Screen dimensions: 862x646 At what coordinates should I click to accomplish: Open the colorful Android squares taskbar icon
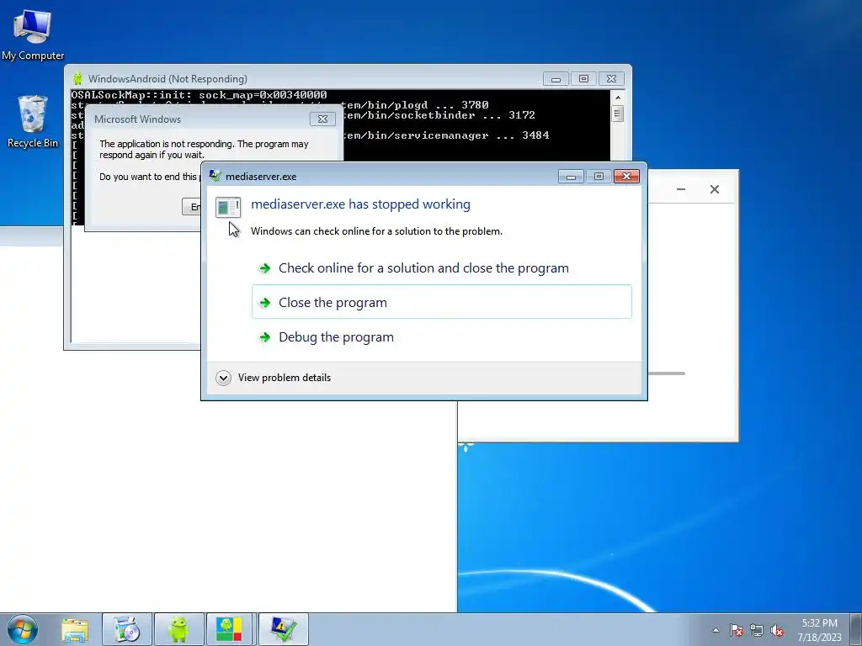[230, 629]
